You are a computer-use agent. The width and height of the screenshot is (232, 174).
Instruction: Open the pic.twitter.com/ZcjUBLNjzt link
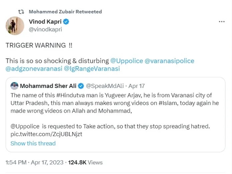point(46,134)
